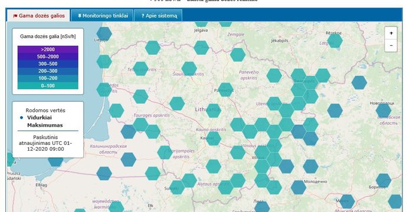Select the Vidurkiai display option
The height and width of the screenshot is (212, 413).
(40, 118)
